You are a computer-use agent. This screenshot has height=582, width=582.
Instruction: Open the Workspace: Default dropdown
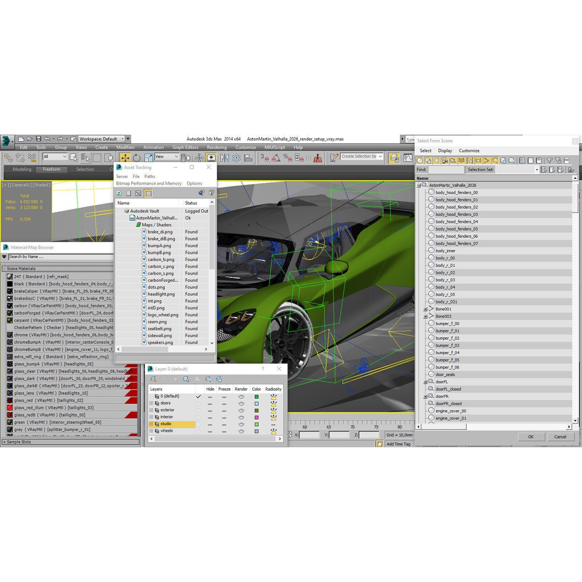[x=102, y=139]
